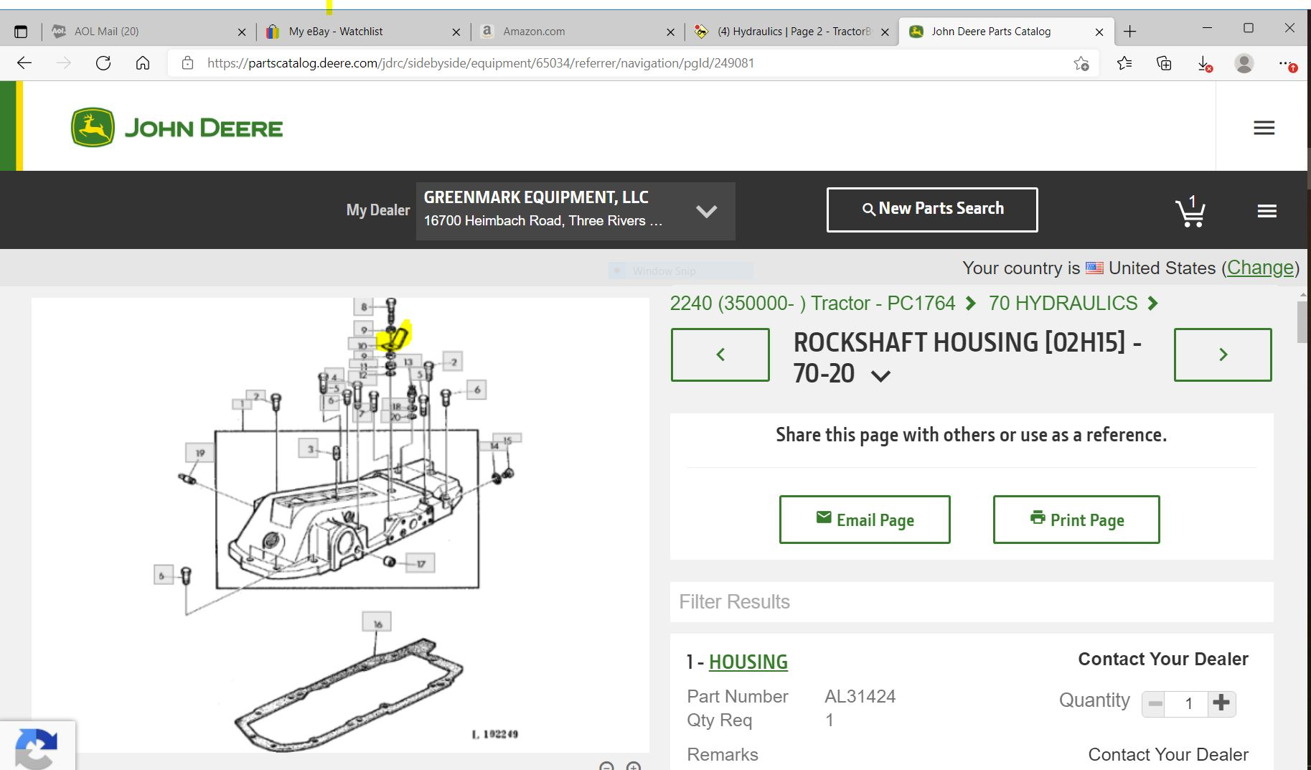Open a new browser tab
Screen dimensions: 1311x770
coord(1130,32)
